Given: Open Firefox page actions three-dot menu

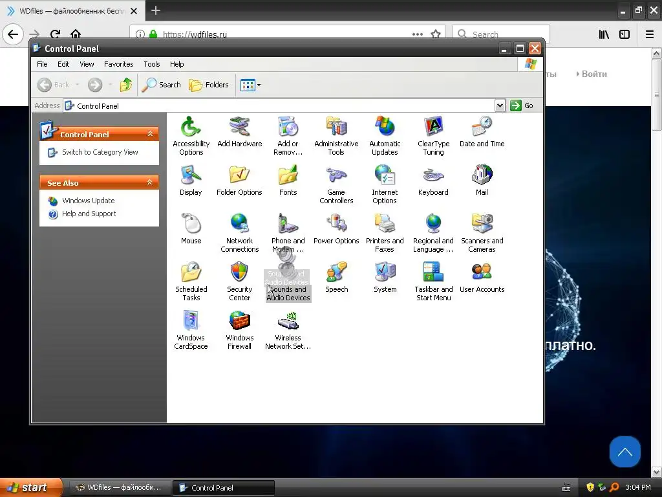Looking at the screenshot, I should coord(417,34).
